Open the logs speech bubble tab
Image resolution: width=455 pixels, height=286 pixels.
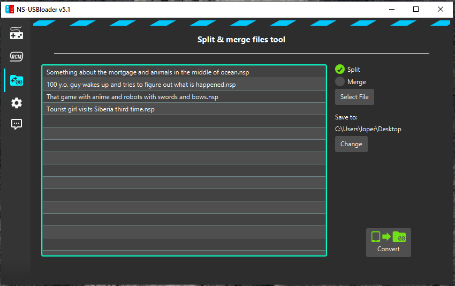point(17,124)
